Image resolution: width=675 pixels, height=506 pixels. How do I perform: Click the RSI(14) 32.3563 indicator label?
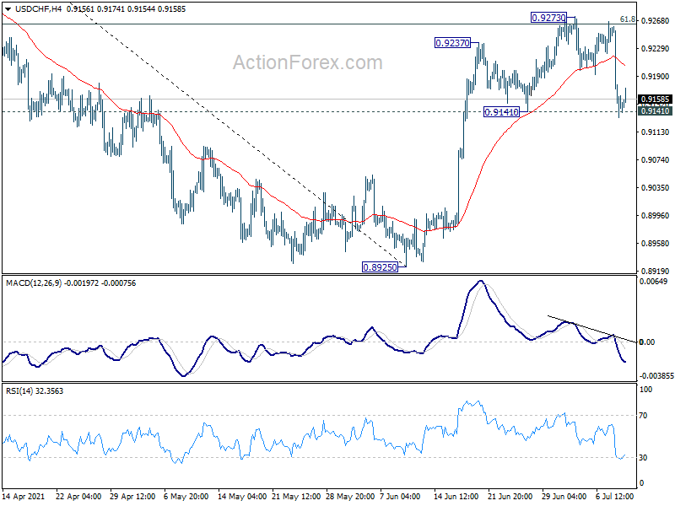click(x=35, y=391)
